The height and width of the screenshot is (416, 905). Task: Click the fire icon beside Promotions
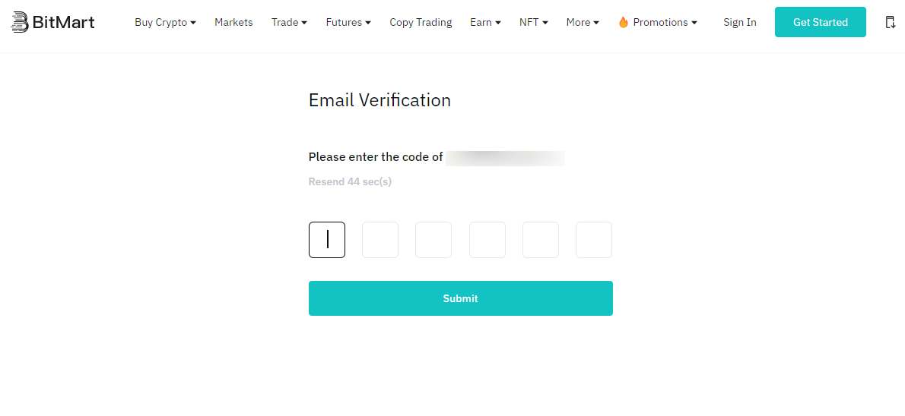(x=624, y=23)
